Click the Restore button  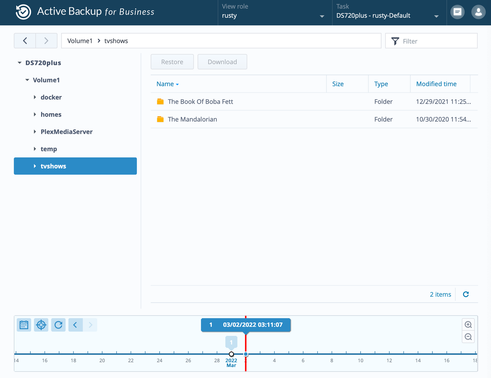(x=172, y=62)
